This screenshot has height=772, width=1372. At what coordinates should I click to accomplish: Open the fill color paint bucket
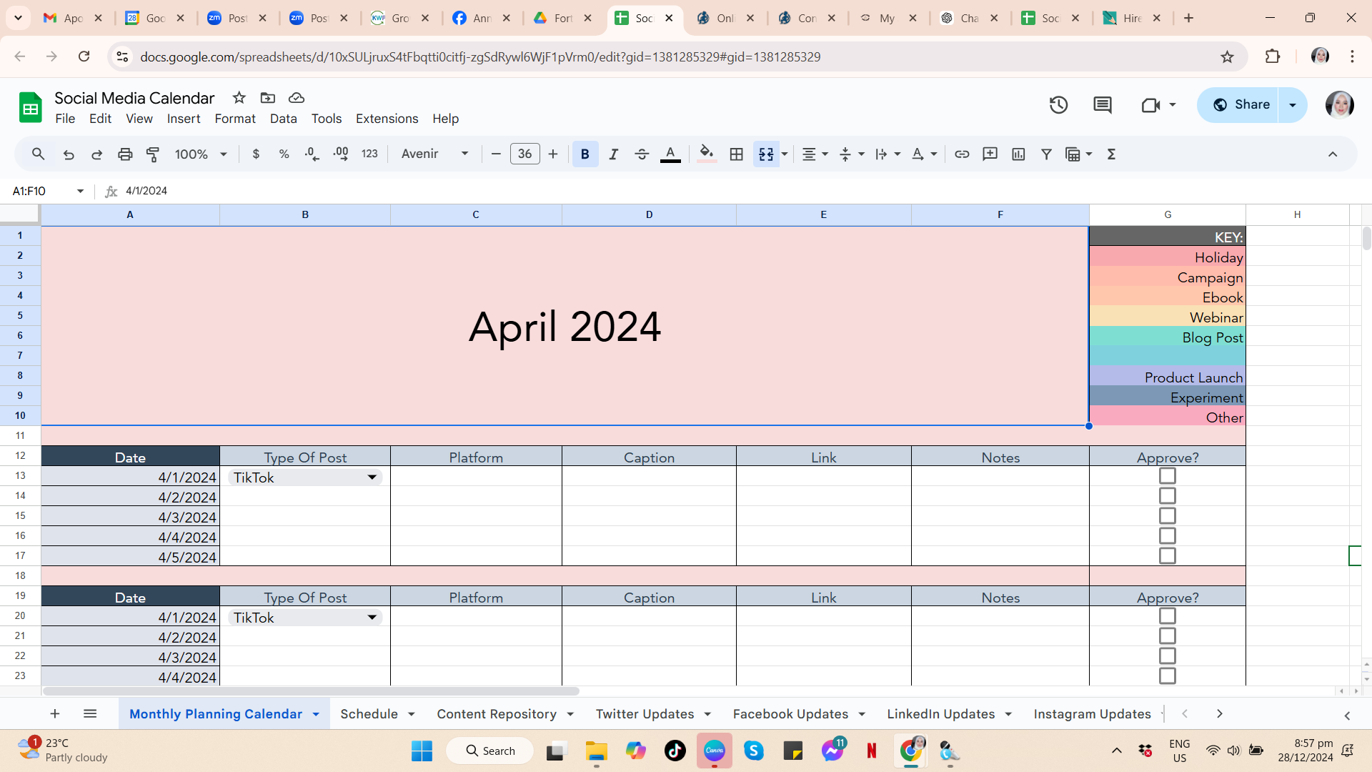pyautogui.click(x=706, y=154)
